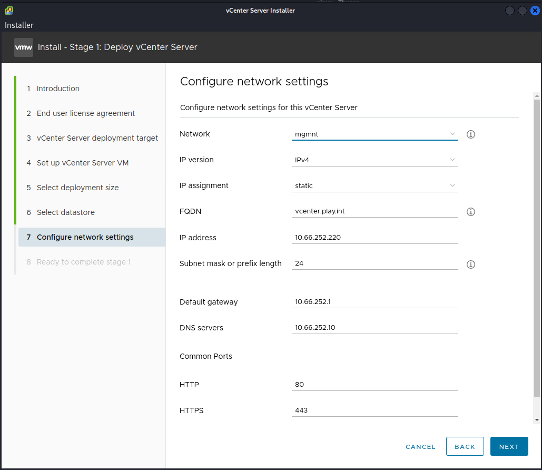Viewport: 542px width, 470px height.
Task: Click into the FQDN text field
Action: [375, 211]
